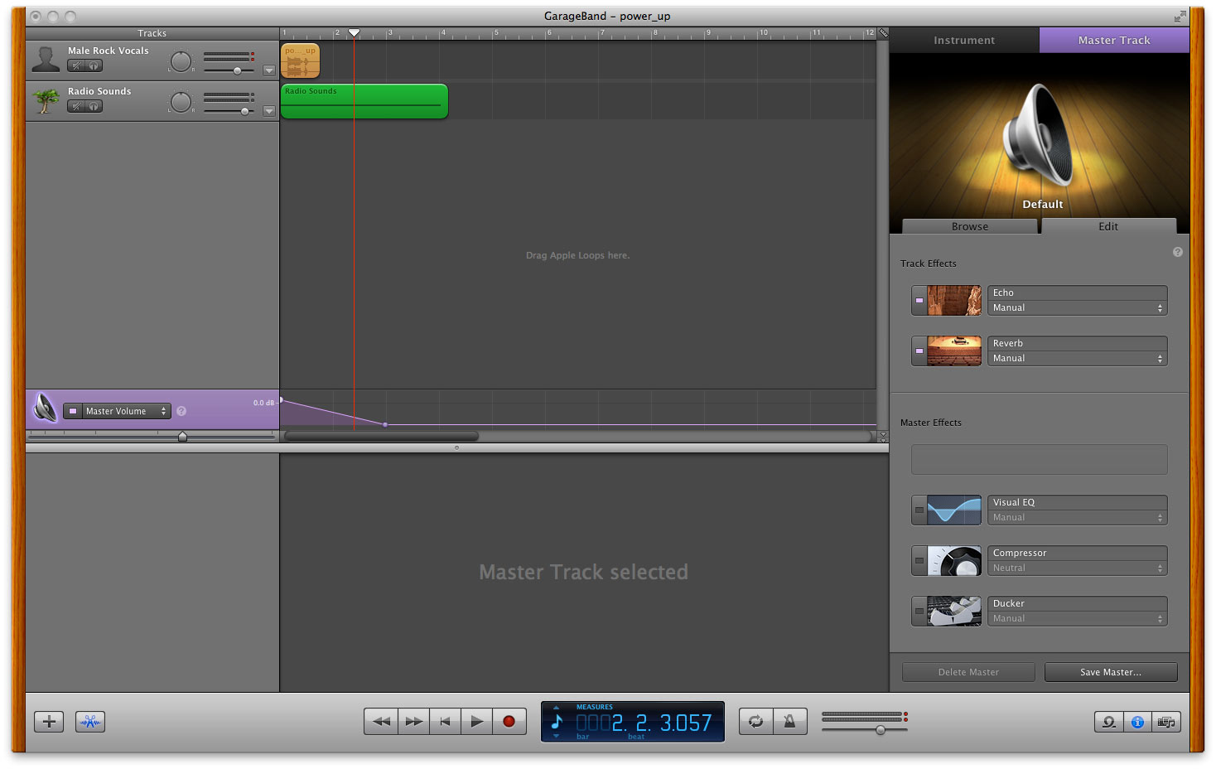Select the Male Rock Vocals silhouette icon
This screenshot has width=1216, height=769.
click(46, 60)
